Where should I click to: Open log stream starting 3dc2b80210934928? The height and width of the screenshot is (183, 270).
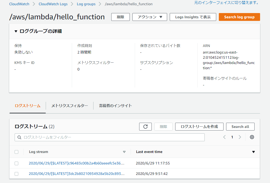(x=77, y=174)
